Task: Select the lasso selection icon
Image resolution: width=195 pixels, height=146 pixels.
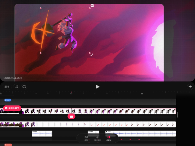Action: (24, 87)
